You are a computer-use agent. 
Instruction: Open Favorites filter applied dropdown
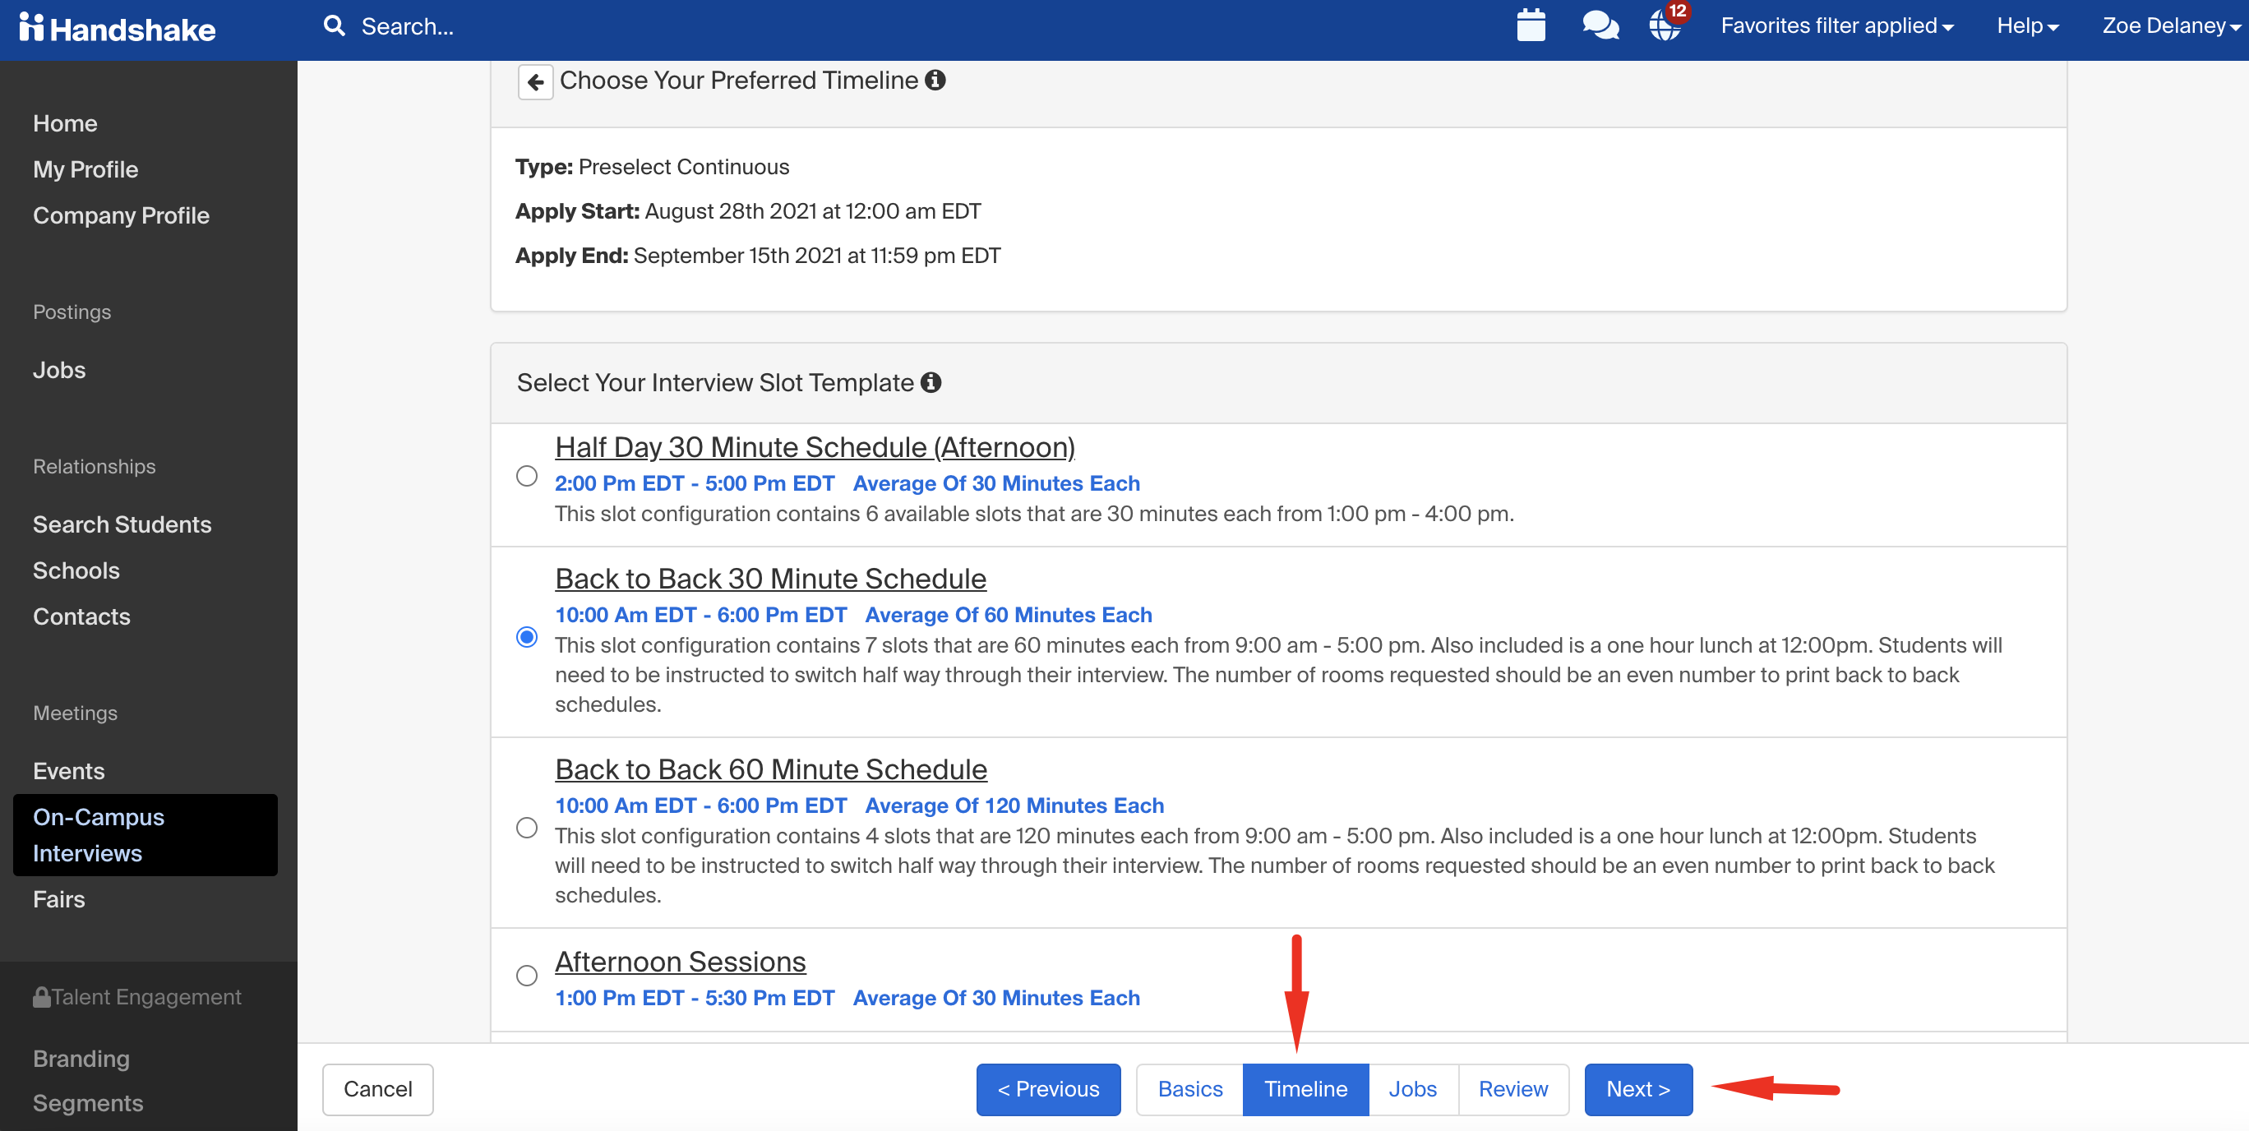point(1837,26)
